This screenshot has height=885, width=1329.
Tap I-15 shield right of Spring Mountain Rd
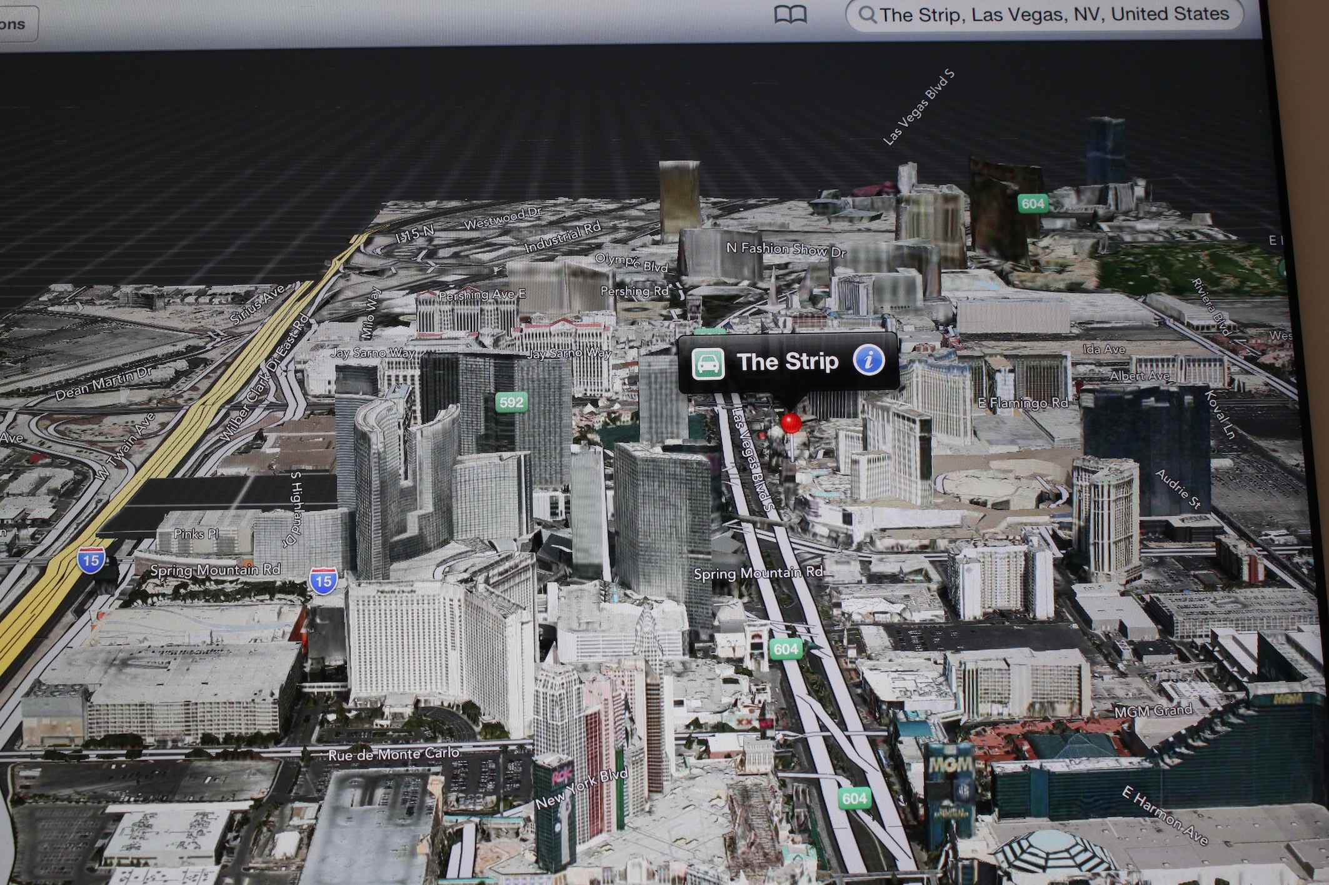click(323, 581)
